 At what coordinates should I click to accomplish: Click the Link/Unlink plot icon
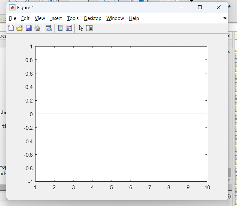(49, 28)
